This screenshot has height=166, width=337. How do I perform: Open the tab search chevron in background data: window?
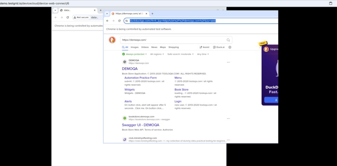[x=55, y=10]
